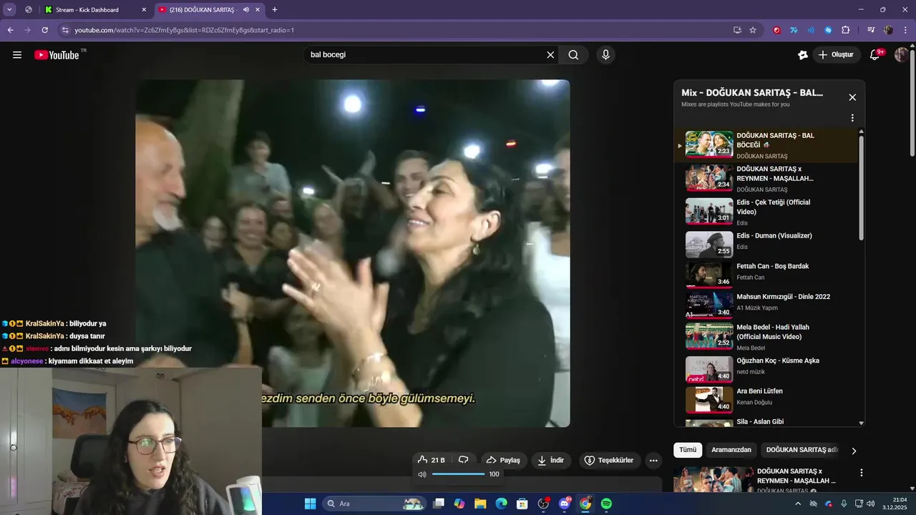Open Chrome three-dot menu
The height and width of the screenshot is (515, 916).
[906, 30]
